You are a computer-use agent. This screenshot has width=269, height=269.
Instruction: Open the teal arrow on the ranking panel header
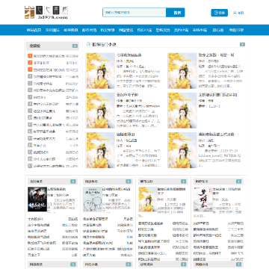point(75,46)
